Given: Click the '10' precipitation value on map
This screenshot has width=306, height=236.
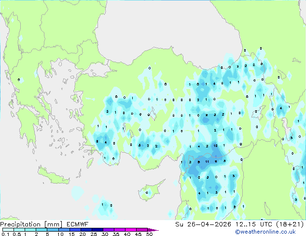Looking at the screenshot, I should [x=215, y=145].
